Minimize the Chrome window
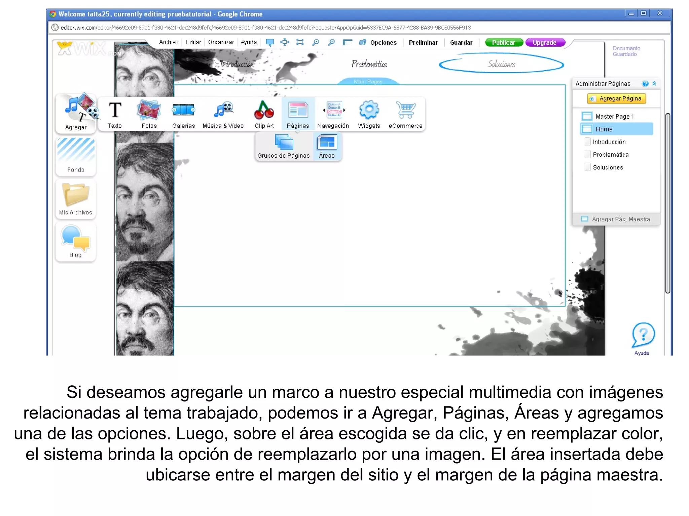 [631, 13]
